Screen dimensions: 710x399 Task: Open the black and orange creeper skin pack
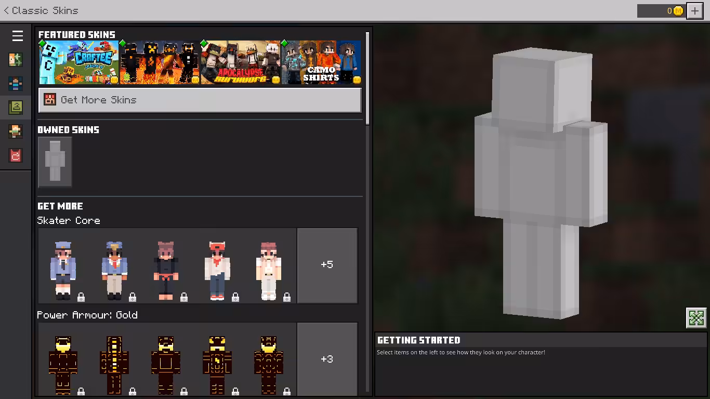(160, 62)
